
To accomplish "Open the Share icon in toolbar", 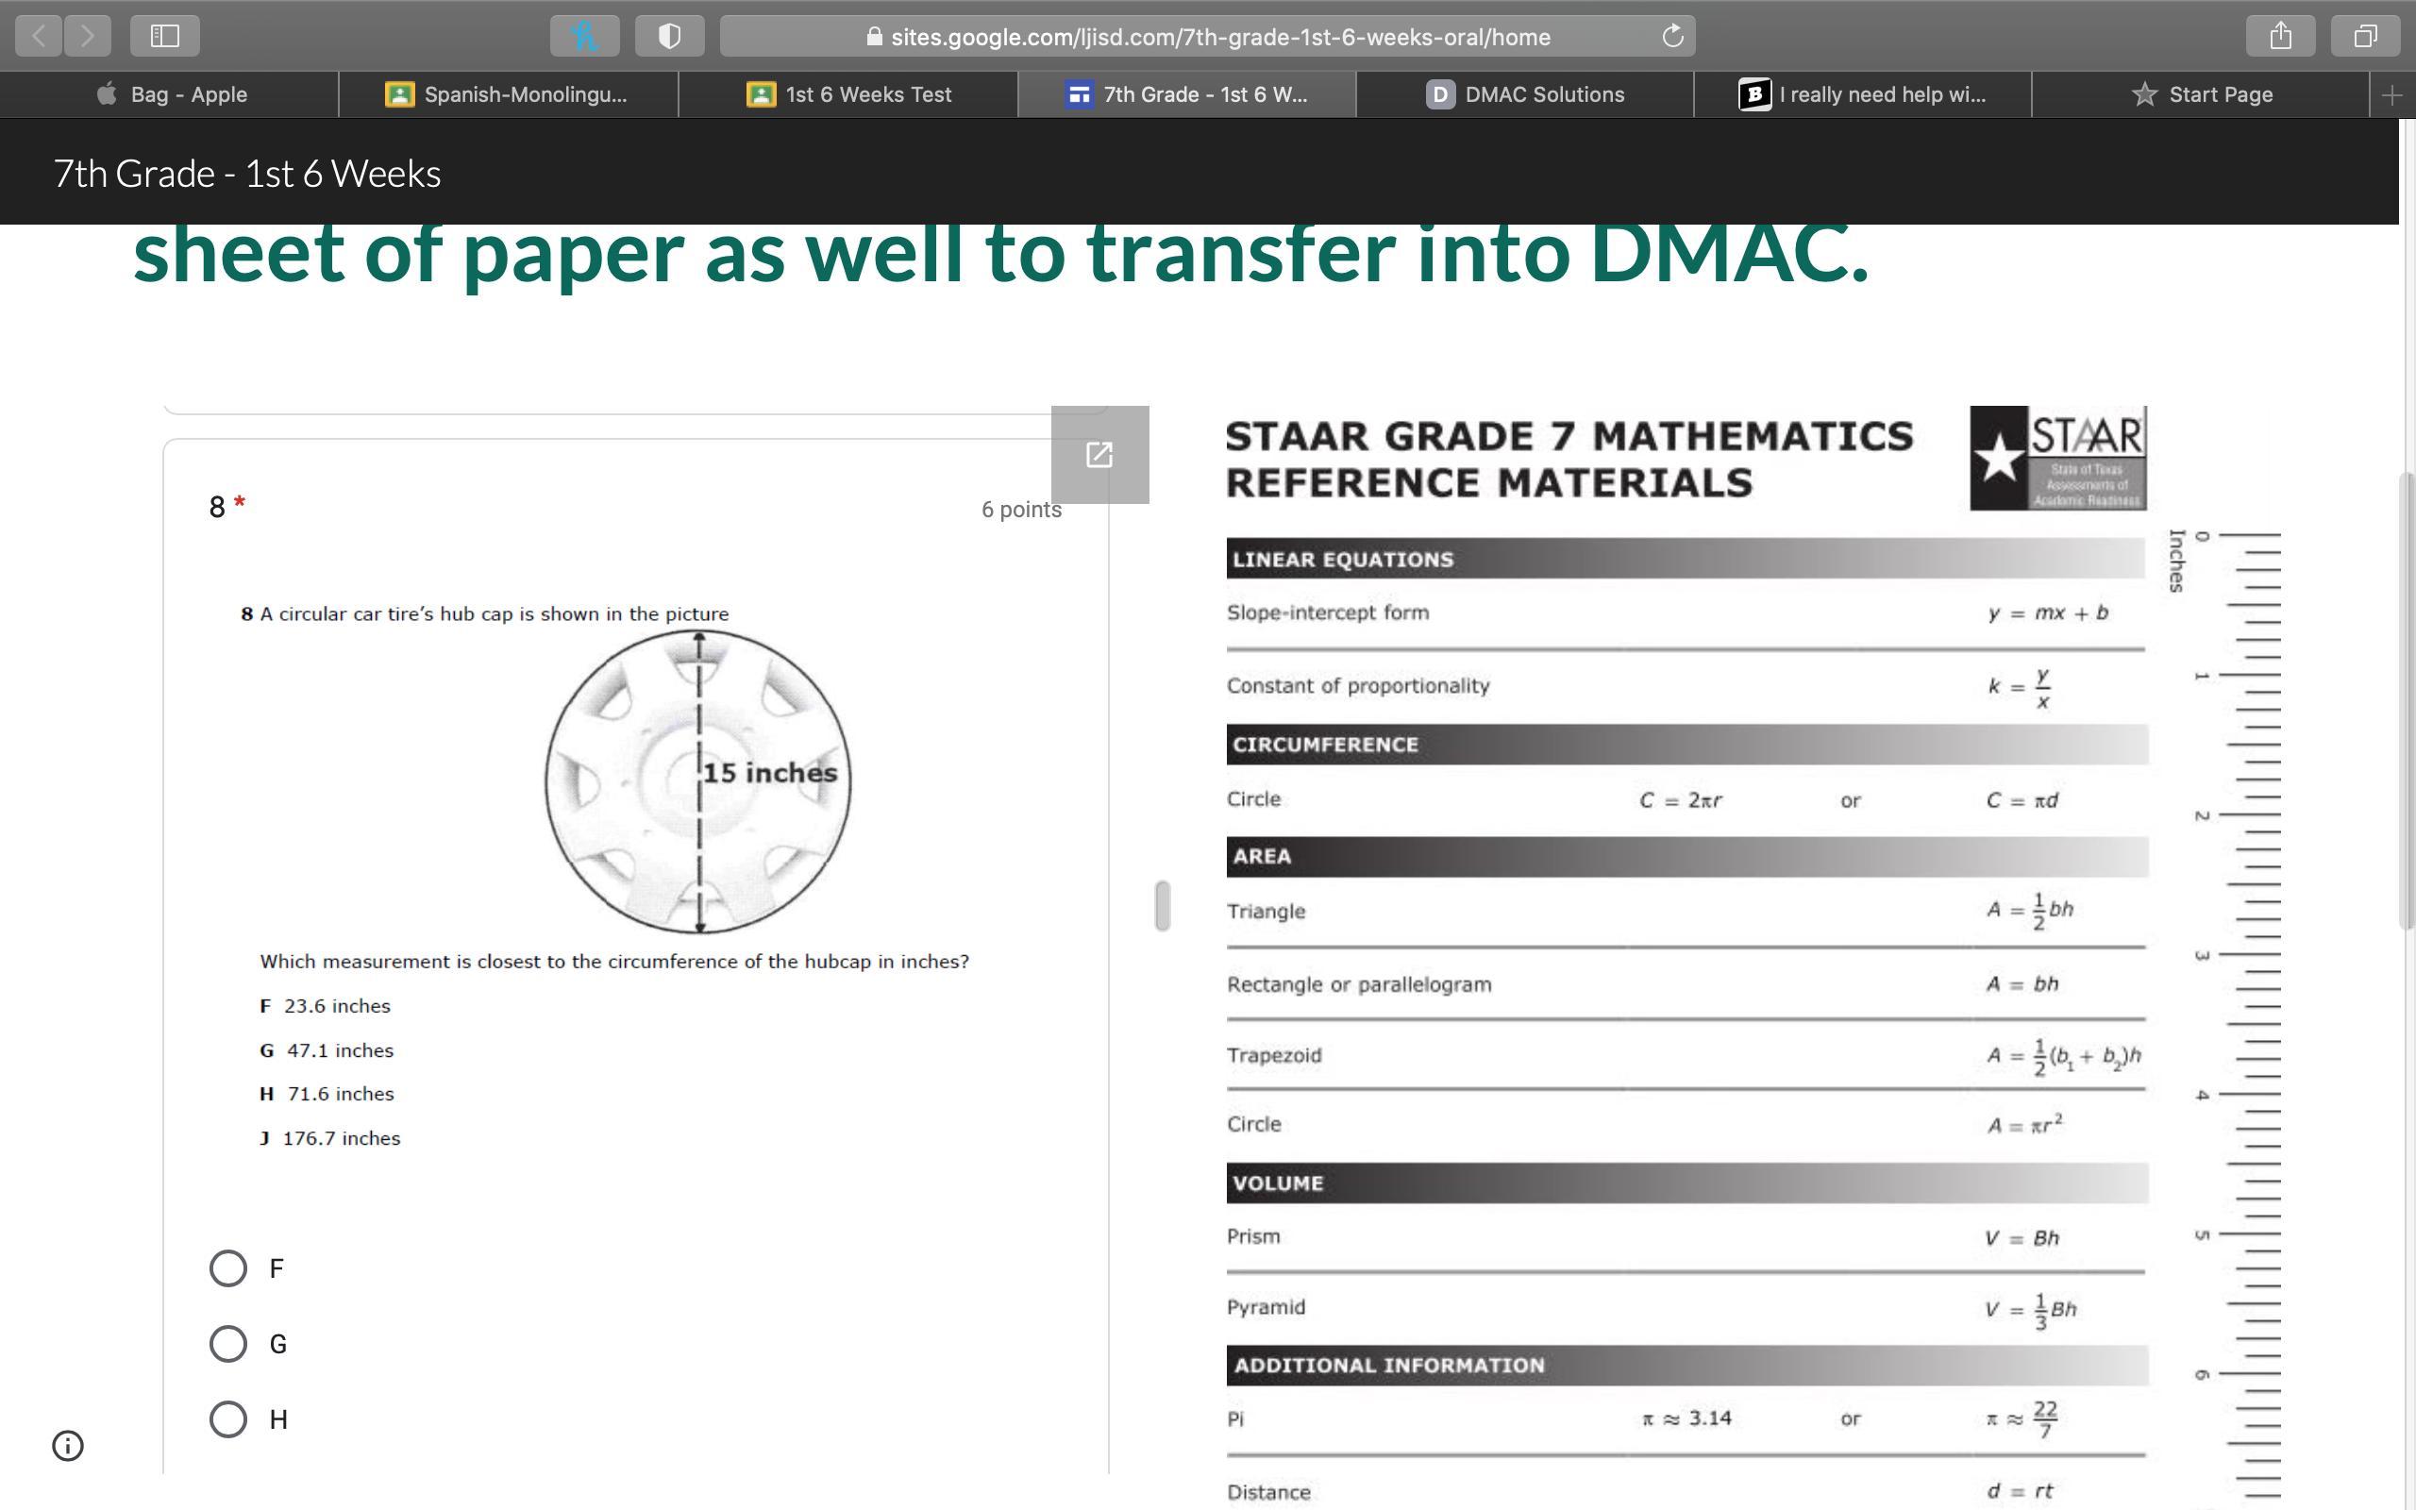I will (2279, 37).
